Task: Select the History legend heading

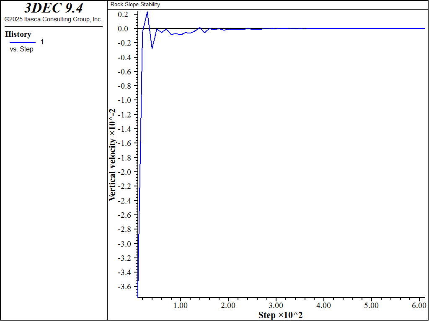Action: [18, 34]
